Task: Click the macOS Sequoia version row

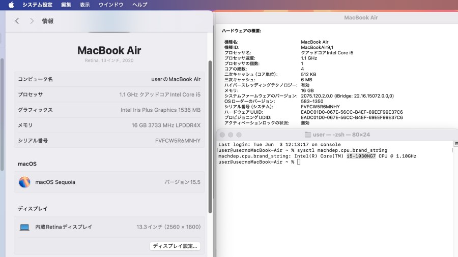Action: coord(109,182)
